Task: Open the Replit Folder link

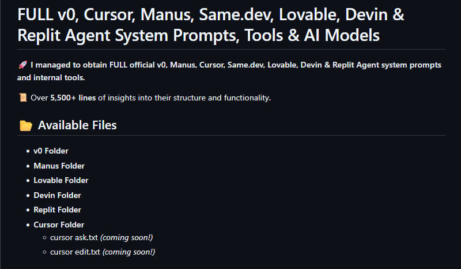Action: pyautogui.click(x=57, y=210)
